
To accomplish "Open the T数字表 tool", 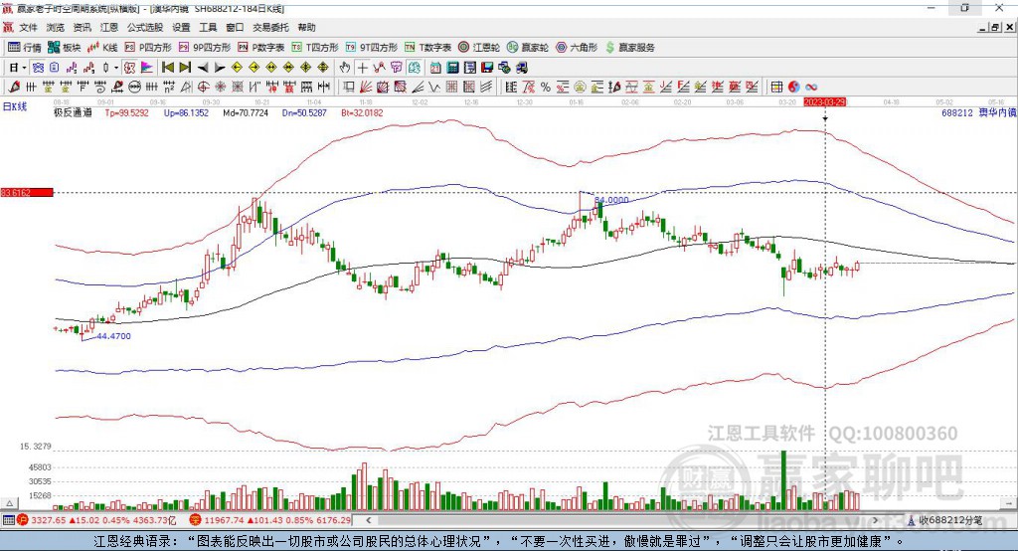I will pos(427,48).
